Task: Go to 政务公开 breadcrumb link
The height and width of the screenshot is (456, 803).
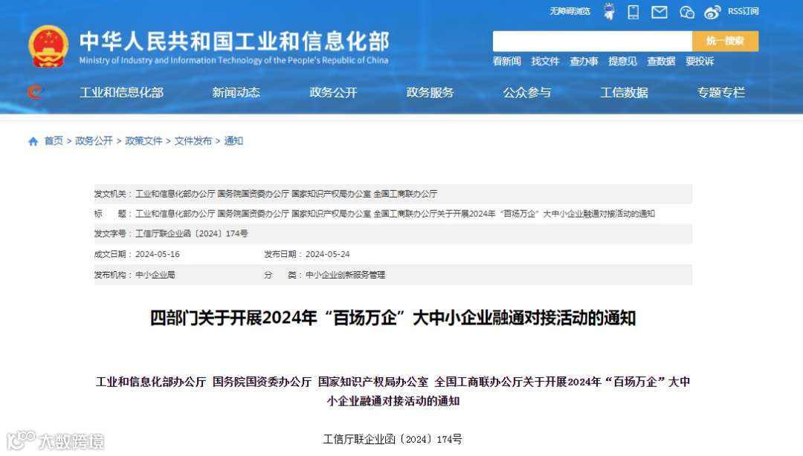Action: pos(94,141)
